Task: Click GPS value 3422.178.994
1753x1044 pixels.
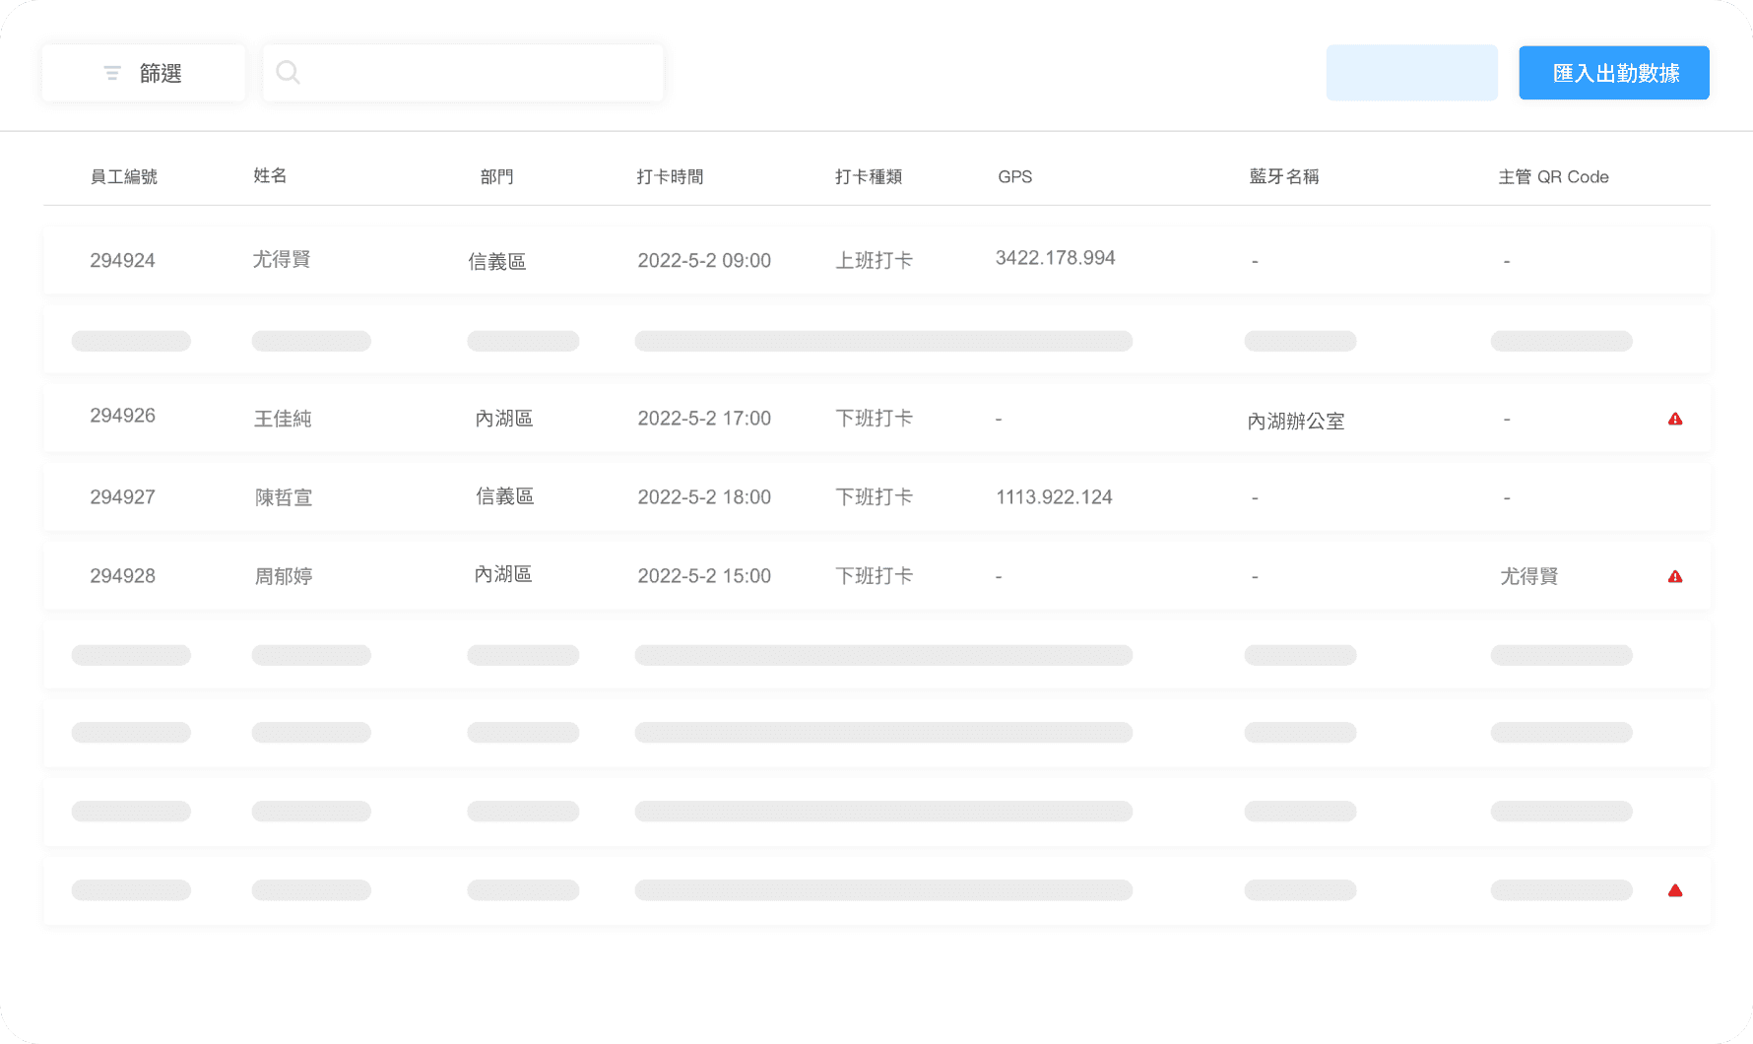Action: pos(1056,258)
